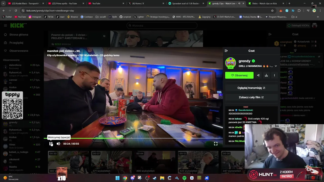Open the Binance bookmark

click(x=72, y=17)
